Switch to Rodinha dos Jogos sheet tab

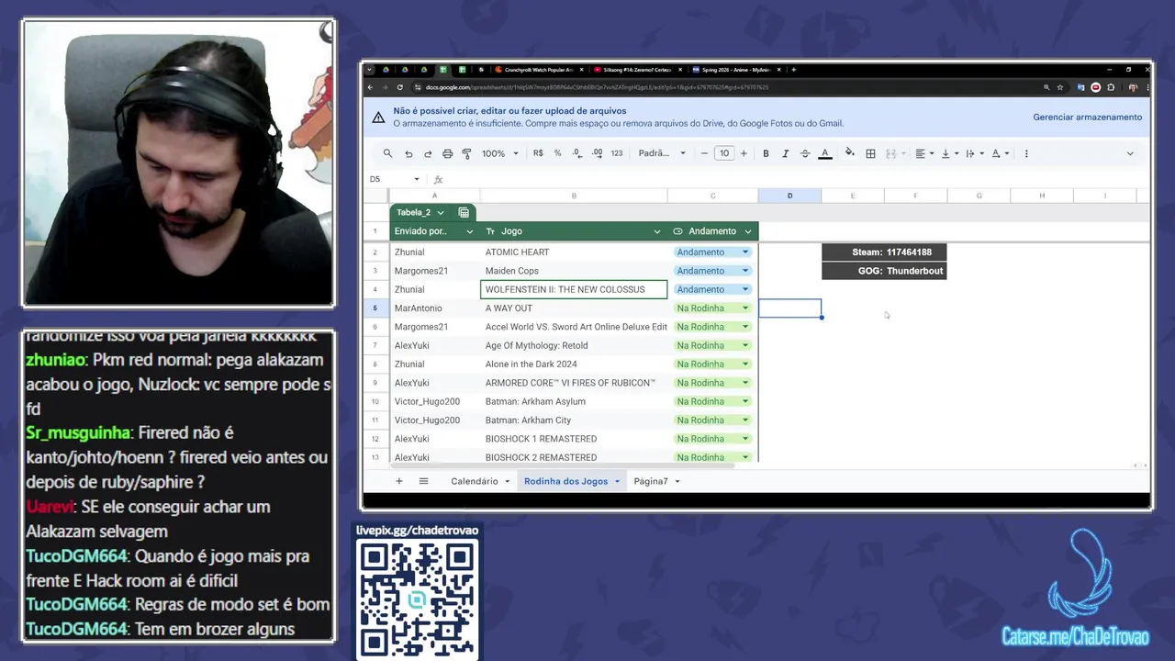pyautogui.click(x=565, y=481)
